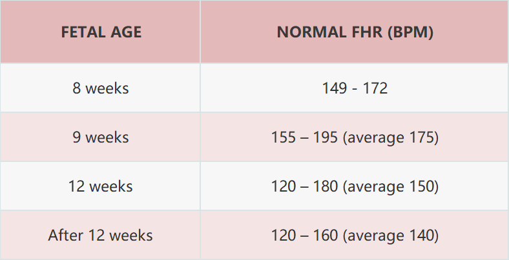Select the 120 – 160 (average 140) cell
The height and width of the screenshot is (260, 509).
(x=355, y=235)
